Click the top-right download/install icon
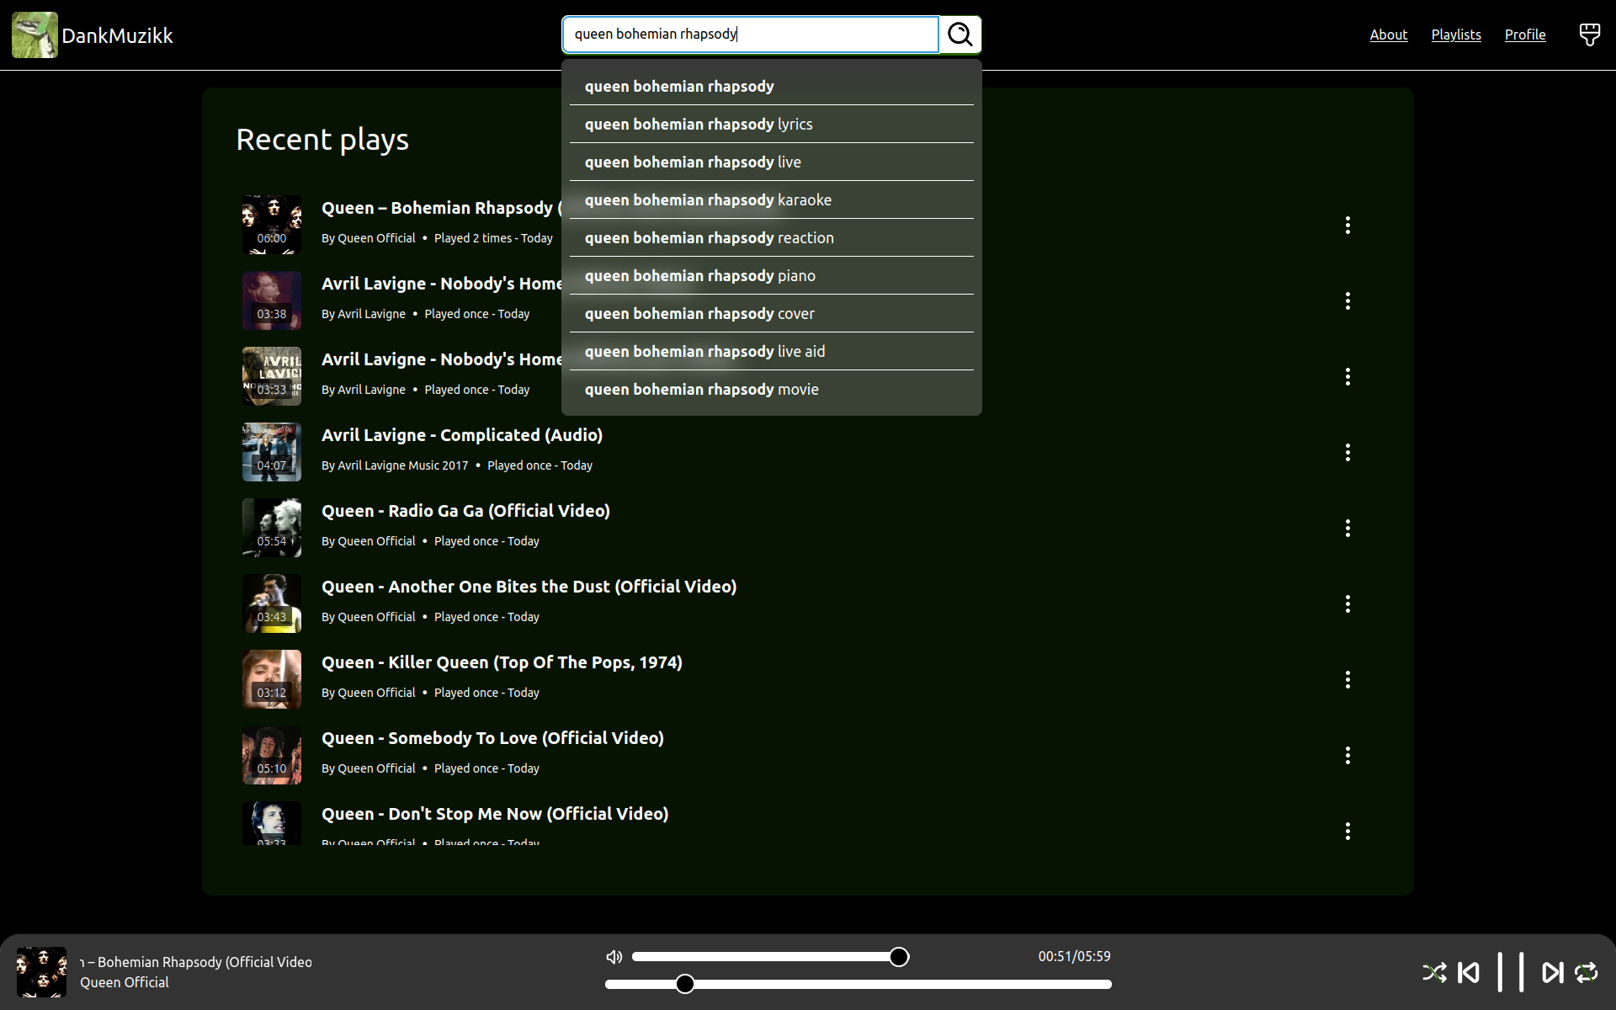 tap(1589, 35)
